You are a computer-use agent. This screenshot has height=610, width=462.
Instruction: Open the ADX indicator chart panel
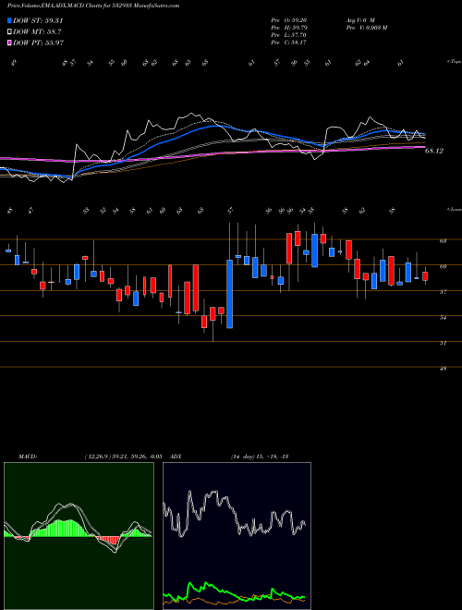[237, 536]
